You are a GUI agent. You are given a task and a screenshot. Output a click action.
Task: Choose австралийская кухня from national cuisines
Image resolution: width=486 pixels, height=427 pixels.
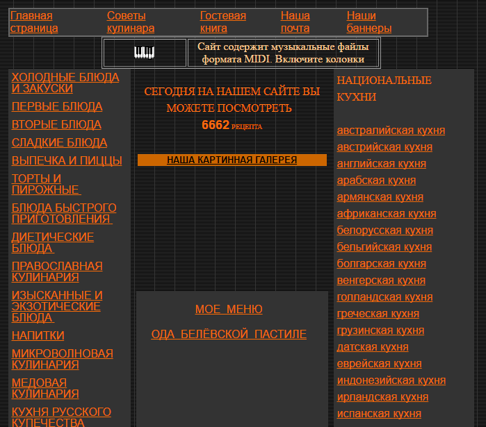(391, 131)
